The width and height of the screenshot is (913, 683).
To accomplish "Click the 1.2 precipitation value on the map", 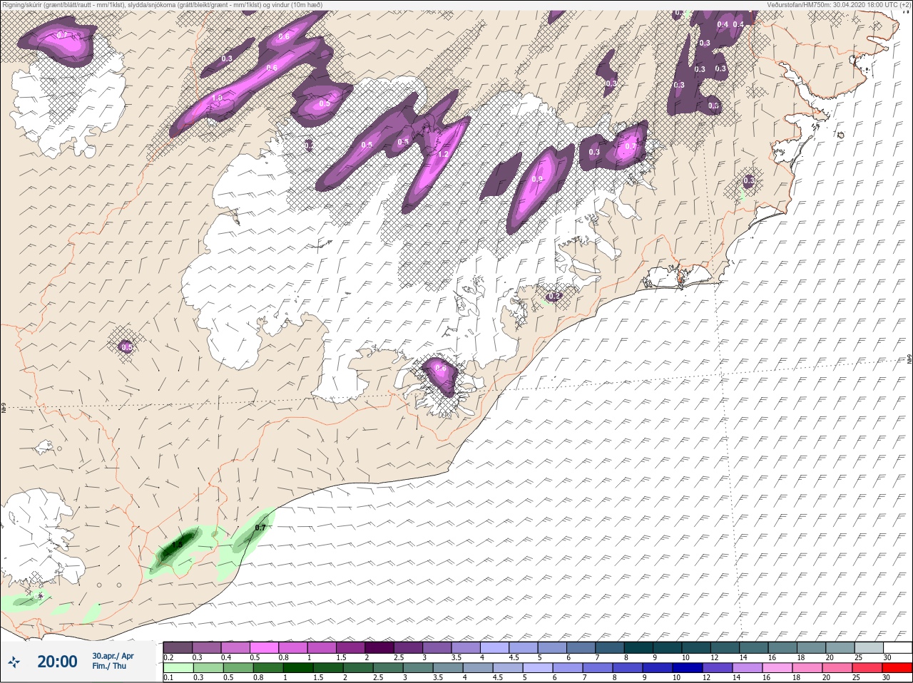I will pyautogui.click(x=442, y=154).
